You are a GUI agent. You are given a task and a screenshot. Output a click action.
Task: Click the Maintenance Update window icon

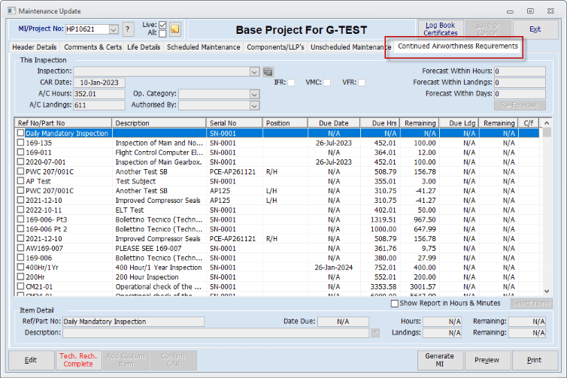[11, 11]
